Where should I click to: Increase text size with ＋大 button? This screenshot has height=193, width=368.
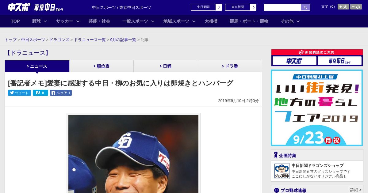343,7
